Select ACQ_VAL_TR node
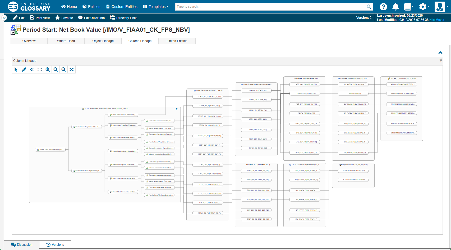 (x=305, y=84)
